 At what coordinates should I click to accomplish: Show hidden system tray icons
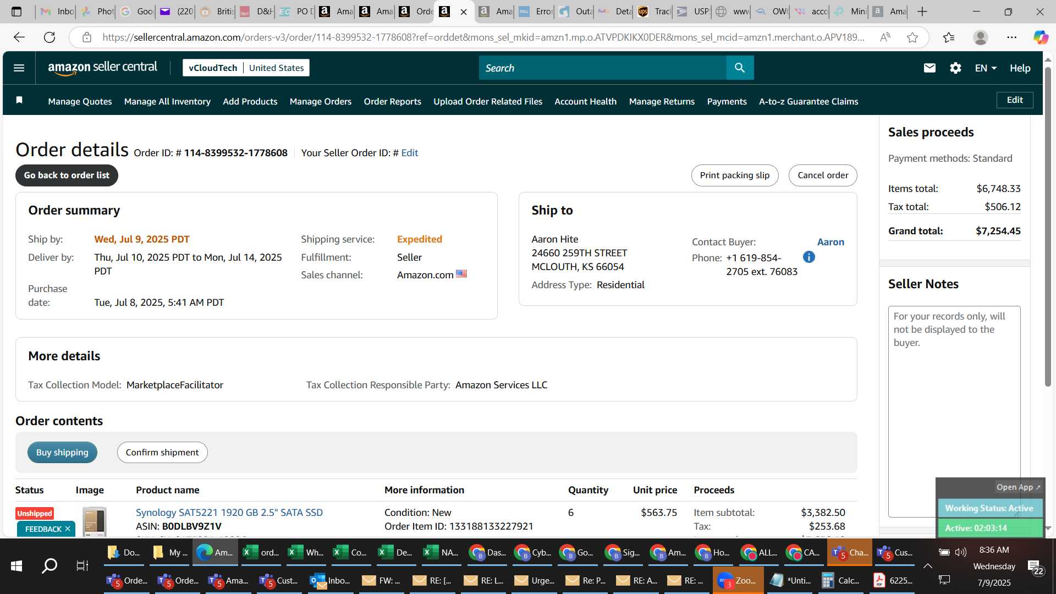coord(928,566)
